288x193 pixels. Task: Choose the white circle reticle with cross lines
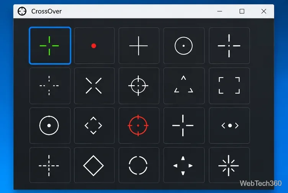[x=139, y=86]
